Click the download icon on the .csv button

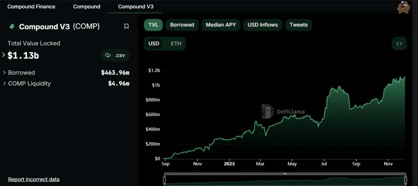tap(108, 55)
